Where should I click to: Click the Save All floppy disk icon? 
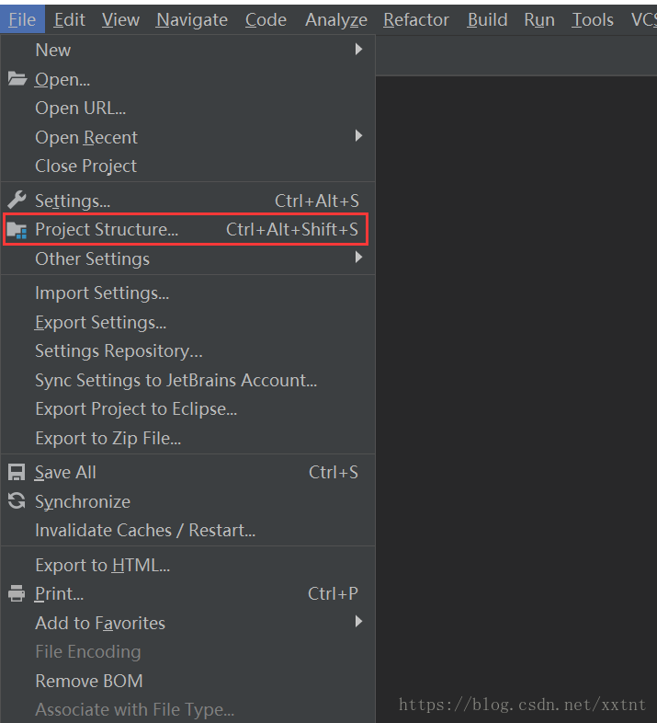[17, 472]
